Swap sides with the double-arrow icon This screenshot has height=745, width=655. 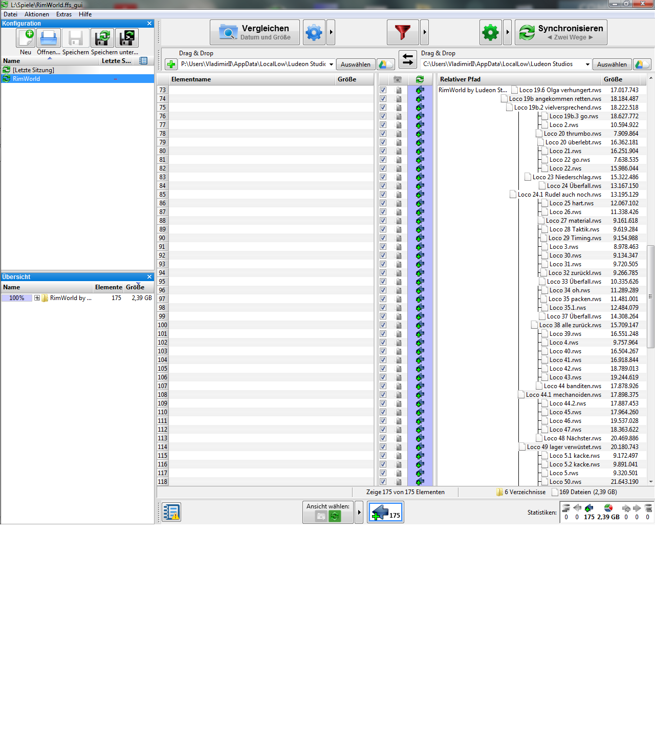407,59
